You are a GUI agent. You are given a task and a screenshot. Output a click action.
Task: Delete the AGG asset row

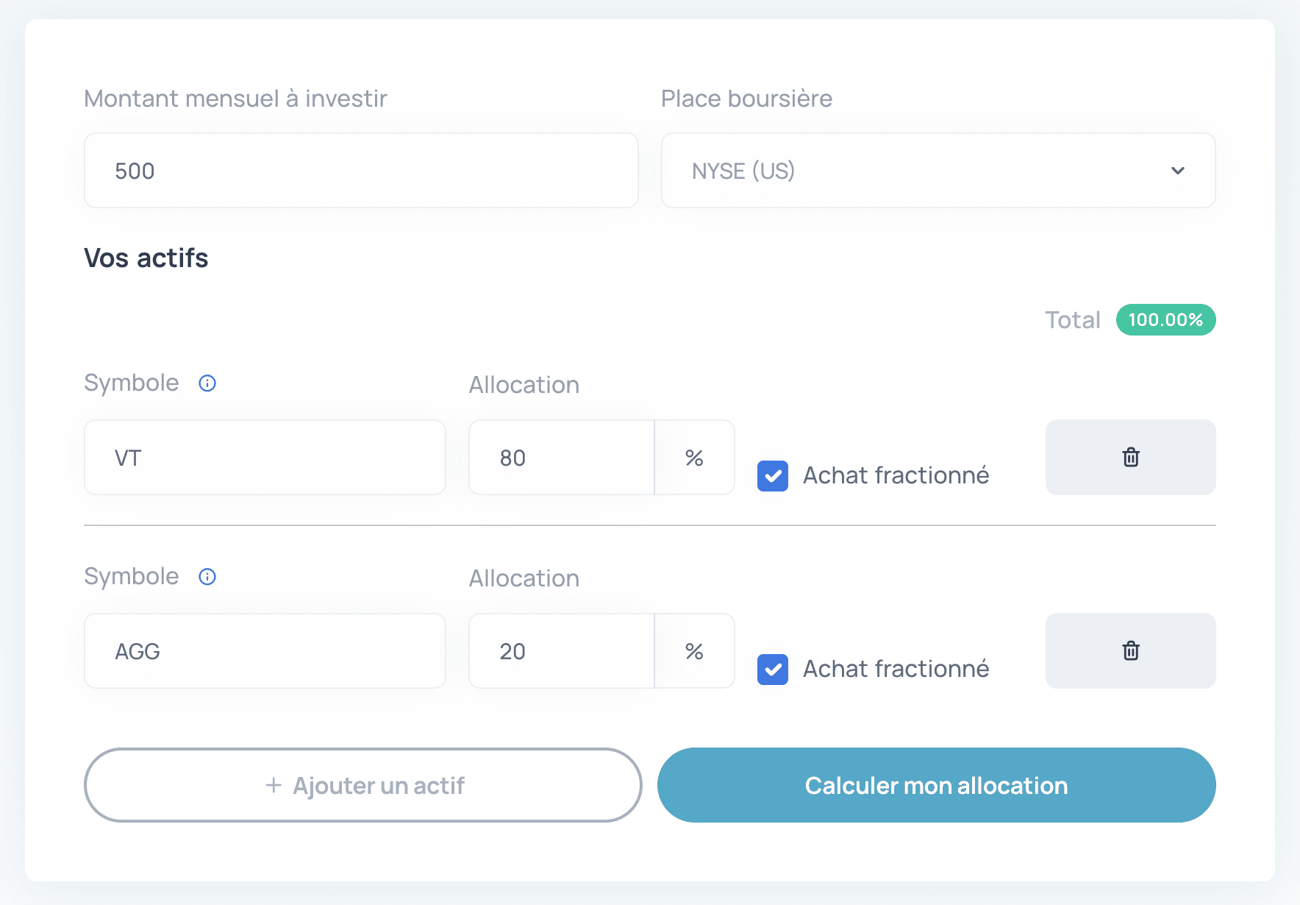(x=1130, y=650)
